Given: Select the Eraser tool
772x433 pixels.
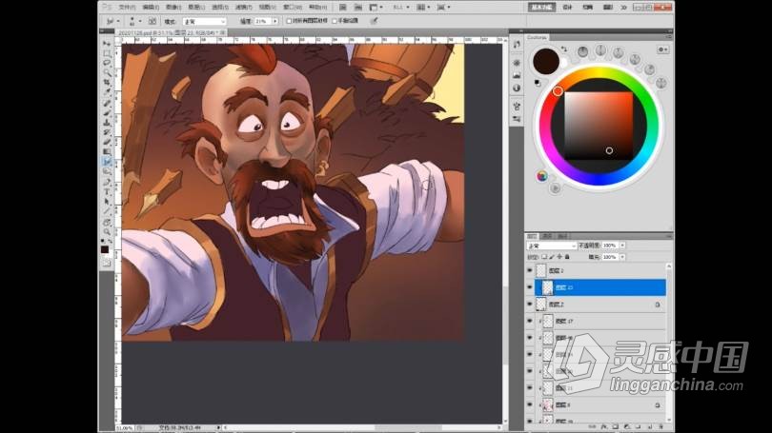Looking at the screenshot, I should [107, 142].
